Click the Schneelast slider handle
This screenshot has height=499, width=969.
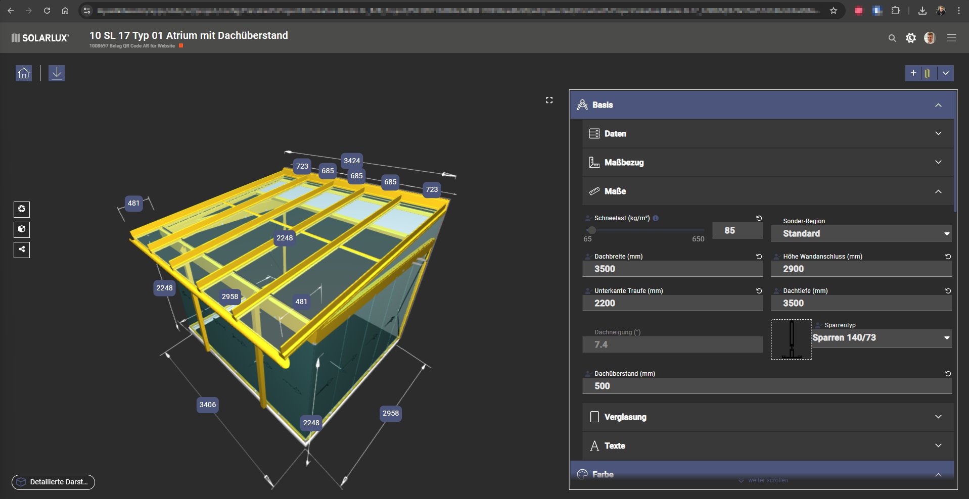(x=592, y=230)
